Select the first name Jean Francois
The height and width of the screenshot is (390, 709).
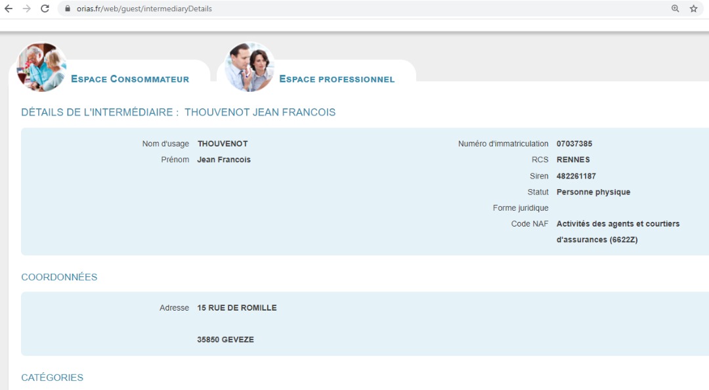click(224, 160)
